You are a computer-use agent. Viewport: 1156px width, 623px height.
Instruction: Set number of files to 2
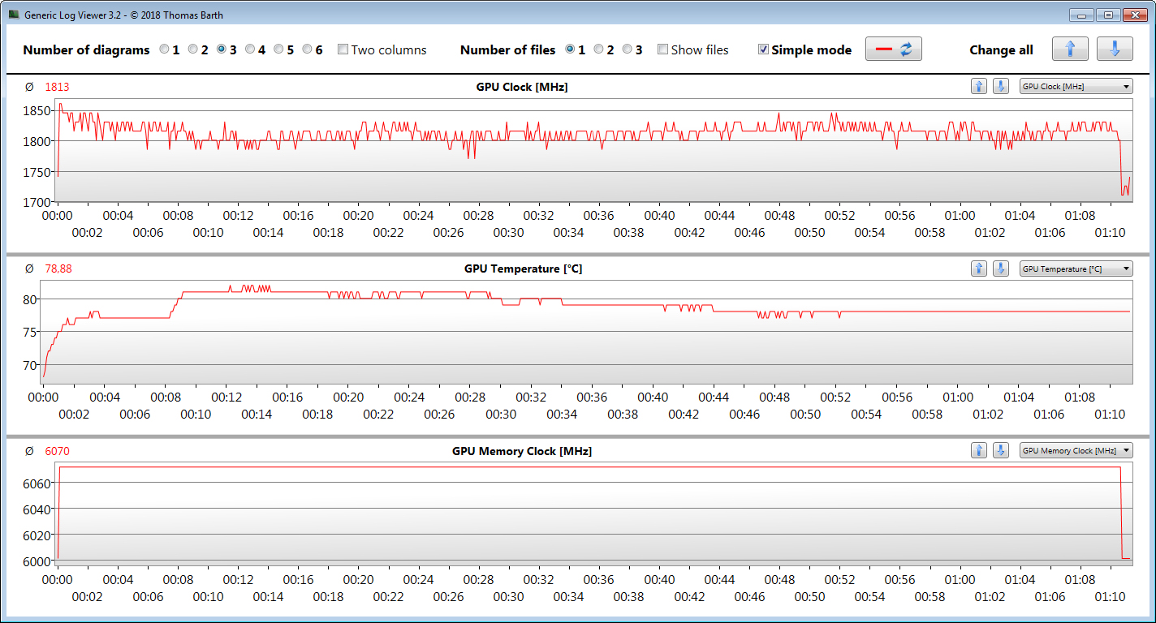point(599,49)
